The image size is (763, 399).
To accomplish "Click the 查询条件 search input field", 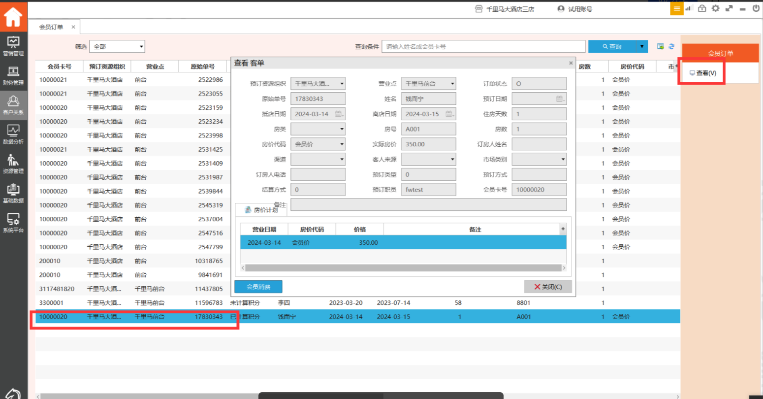I will click(483, 46).
